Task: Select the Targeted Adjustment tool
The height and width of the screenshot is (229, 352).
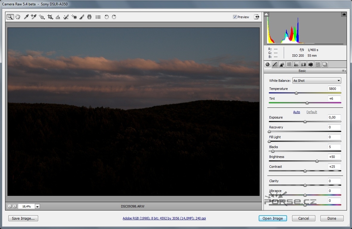Action: tap(42, 17)
